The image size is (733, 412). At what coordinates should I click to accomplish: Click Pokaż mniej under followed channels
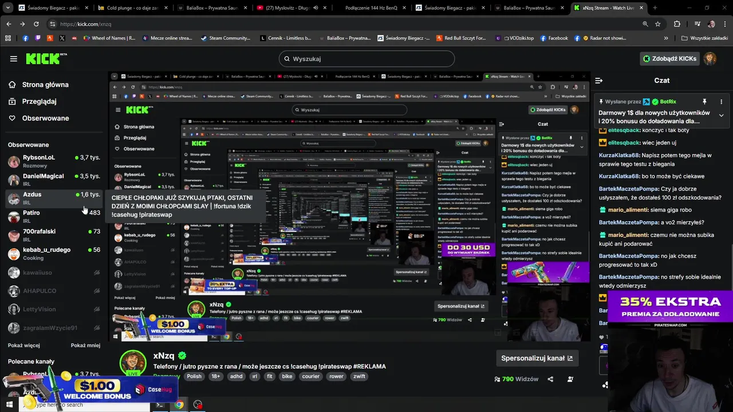point(85,346)
